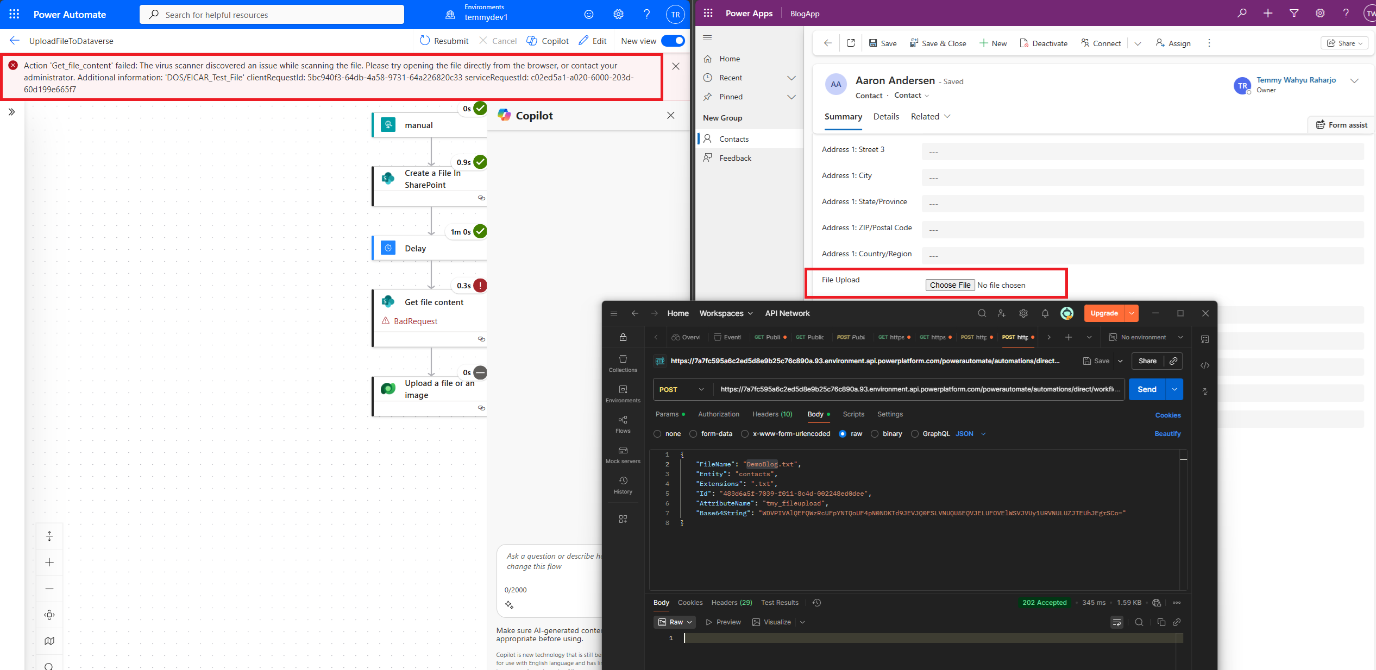The image size is (1376, 670).
Task: Go back from UploadFileToDataverse flow
Action: pos(15,41)
